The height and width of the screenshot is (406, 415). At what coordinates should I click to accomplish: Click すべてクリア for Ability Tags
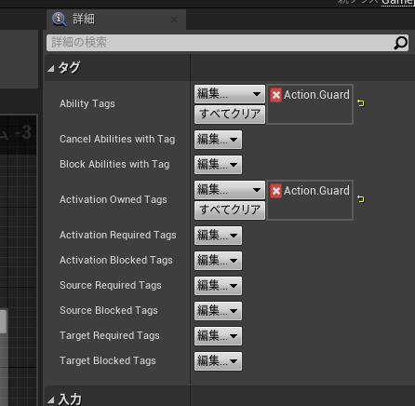[x=230, y=115]
